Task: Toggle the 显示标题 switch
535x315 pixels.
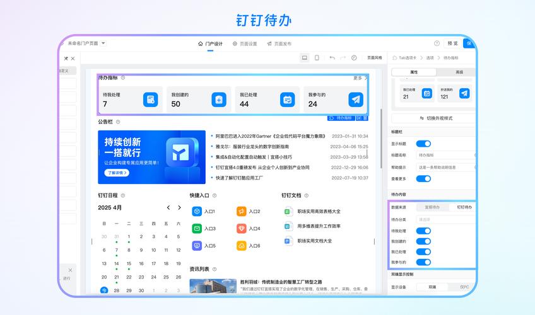Action: point(423,144)
